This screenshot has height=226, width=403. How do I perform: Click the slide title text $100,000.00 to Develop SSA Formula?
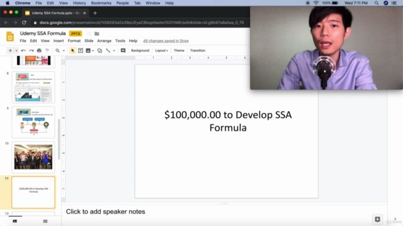(x=228, y=121)
